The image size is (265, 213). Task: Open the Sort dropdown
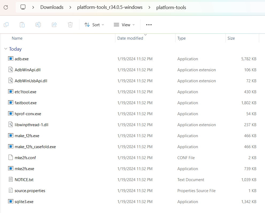[94, 24]
